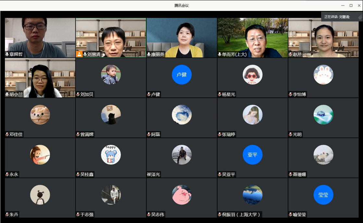Click the pink pig avatar of 吴志伟
363x223 pixels.
coord(181,195)
